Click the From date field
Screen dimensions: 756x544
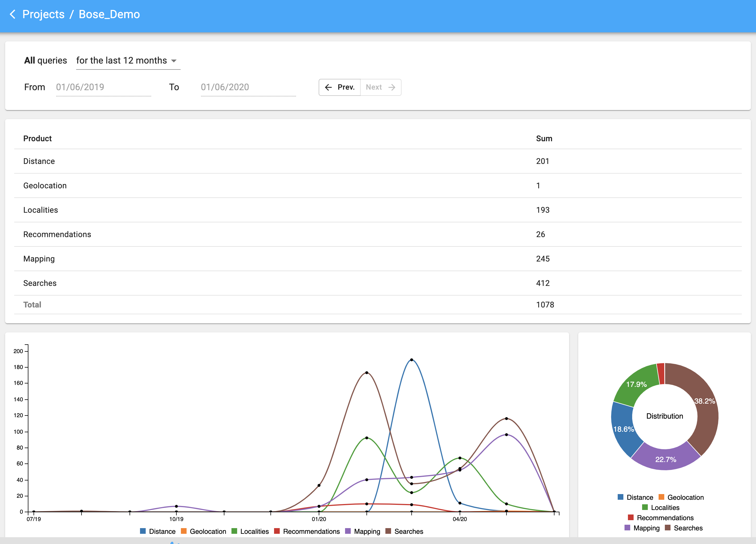coord(103,87)
